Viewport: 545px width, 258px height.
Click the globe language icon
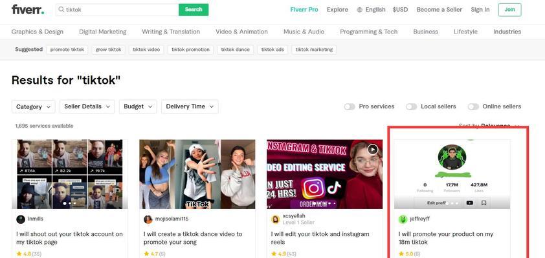coord(360,10)
